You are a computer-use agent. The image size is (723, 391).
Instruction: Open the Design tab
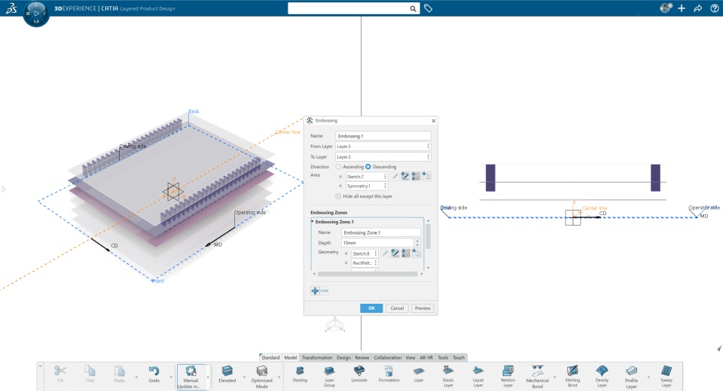343,357
